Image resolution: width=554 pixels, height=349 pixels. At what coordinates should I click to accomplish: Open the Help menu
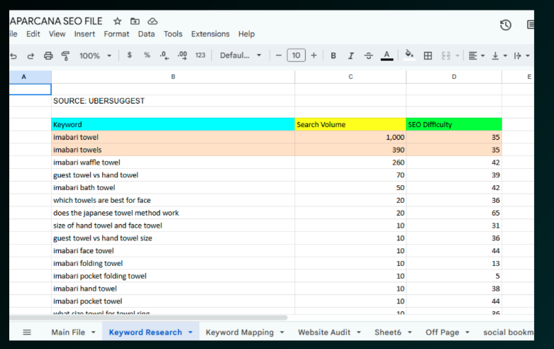tap(246, 34)
